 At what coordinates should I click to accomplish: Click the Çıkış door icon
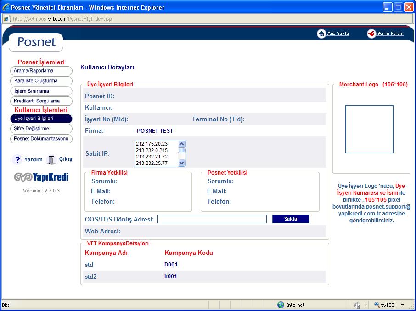[51, 160]
